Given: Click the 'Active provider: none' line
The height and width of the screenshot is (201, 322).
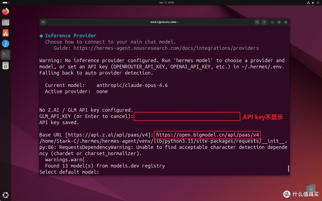Looking at the screenshot, I should pyautogui.click(x=76, y=91).
